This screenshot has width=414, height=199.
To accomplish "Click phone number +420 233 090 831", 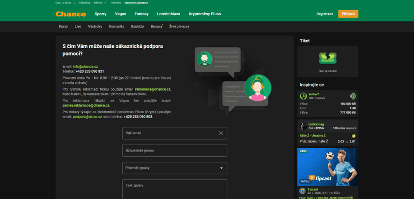I will 90,71.
